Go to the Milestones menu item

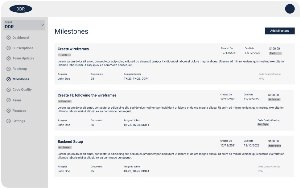point(21,79)
